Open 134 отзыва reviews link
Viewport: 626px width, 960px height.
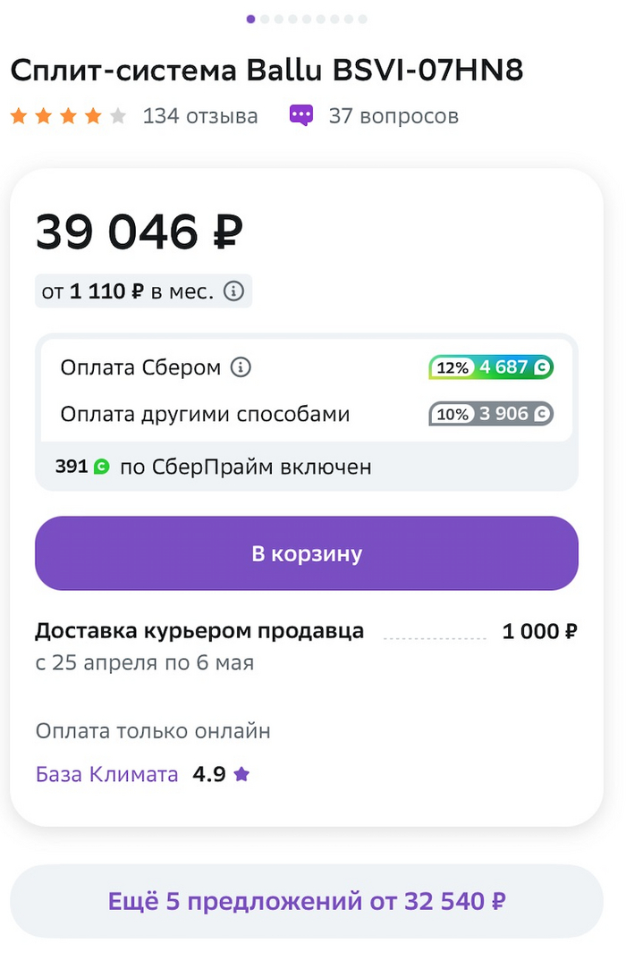(200, 115)
